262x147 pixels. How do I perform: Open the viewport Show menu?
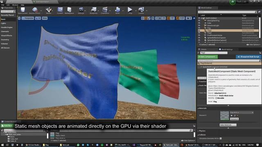point(45,18)
